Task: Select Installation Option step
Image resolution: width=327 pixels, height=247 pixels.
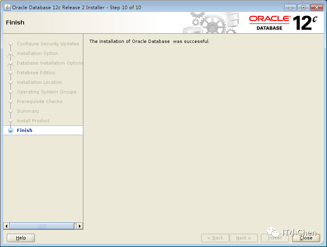Action: (x=37, y=53)
